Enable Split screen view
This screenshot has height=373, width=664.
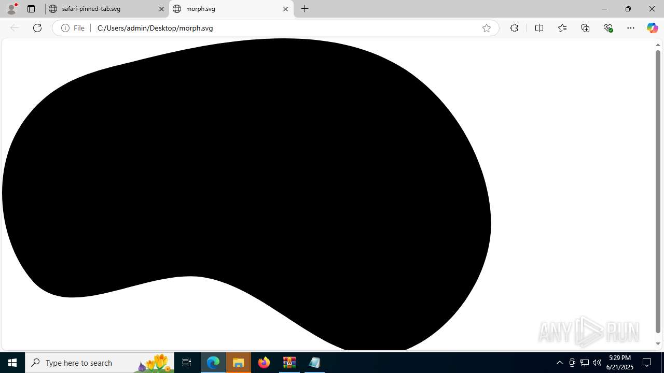(x=539, y=28)
